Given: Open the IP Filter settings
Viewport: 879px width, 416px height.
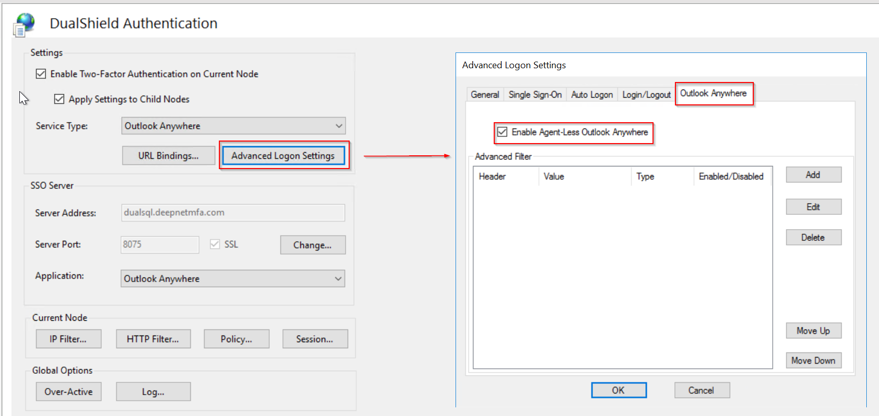Looking at the screenshot, I should click(68, 339).
